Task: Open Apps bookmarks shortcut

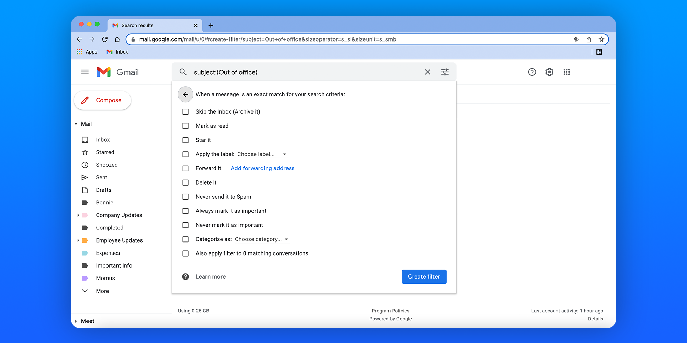Action: point(87,52)
